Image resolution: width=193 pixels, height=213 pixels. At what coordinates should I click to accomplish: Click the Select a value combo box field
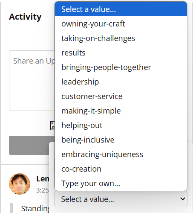[121, 198]
